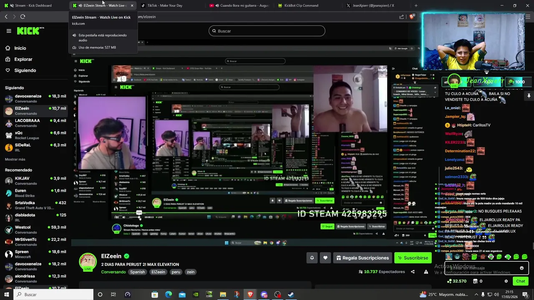Click the green Chat send button
534x300 pixels.
pyautogui.click(x=520, y=281)
